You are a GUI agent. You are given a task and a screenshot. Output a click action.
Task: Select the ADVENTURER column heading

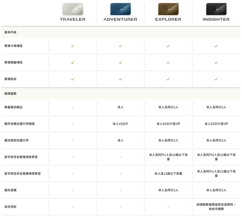[120, 19]
